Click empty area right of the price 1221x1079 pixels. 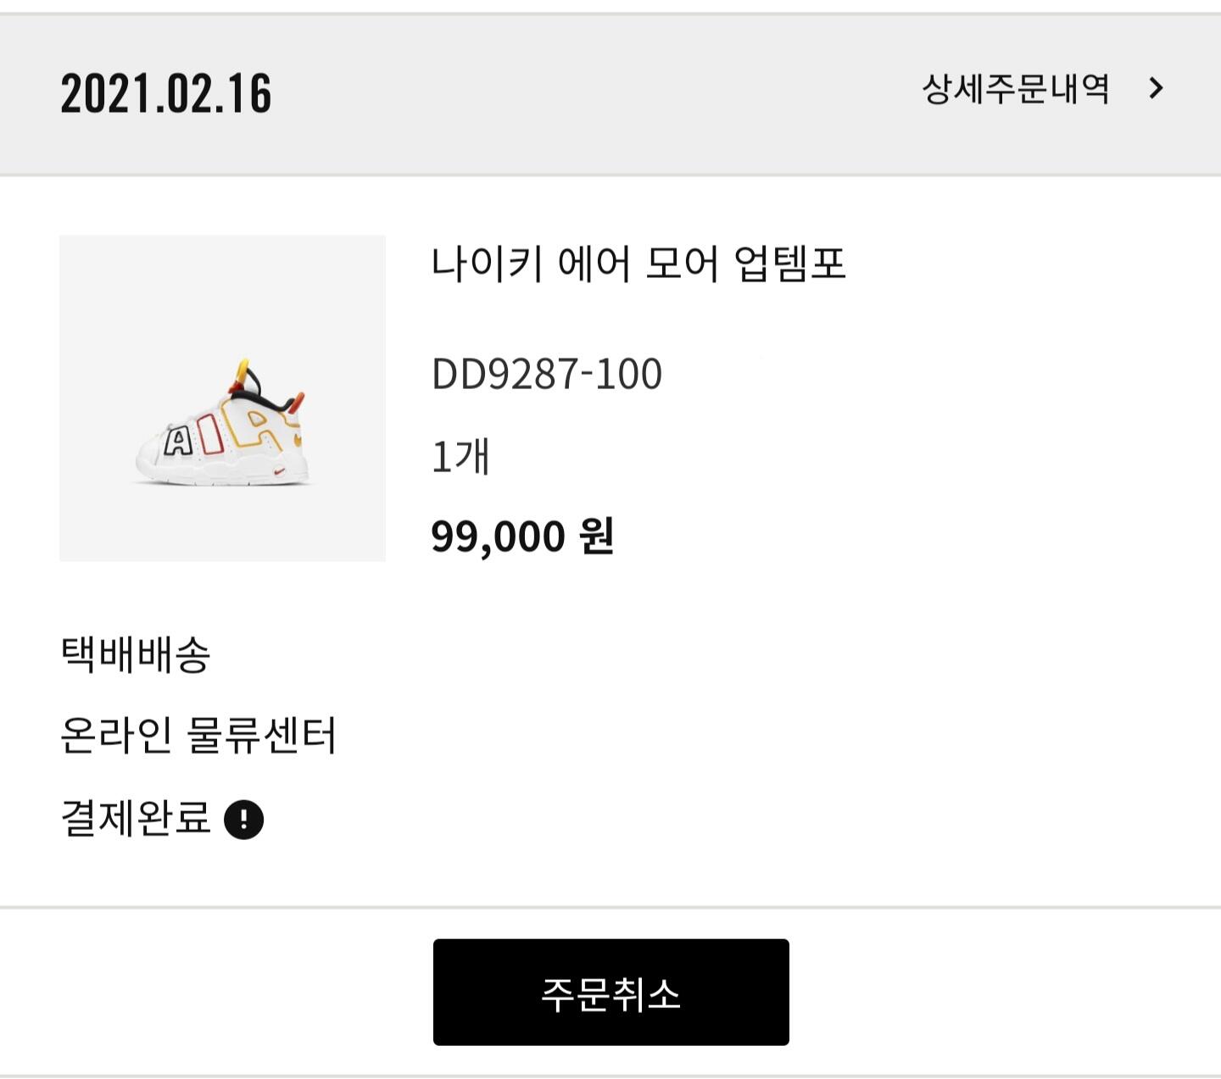(x=890, y=537)
